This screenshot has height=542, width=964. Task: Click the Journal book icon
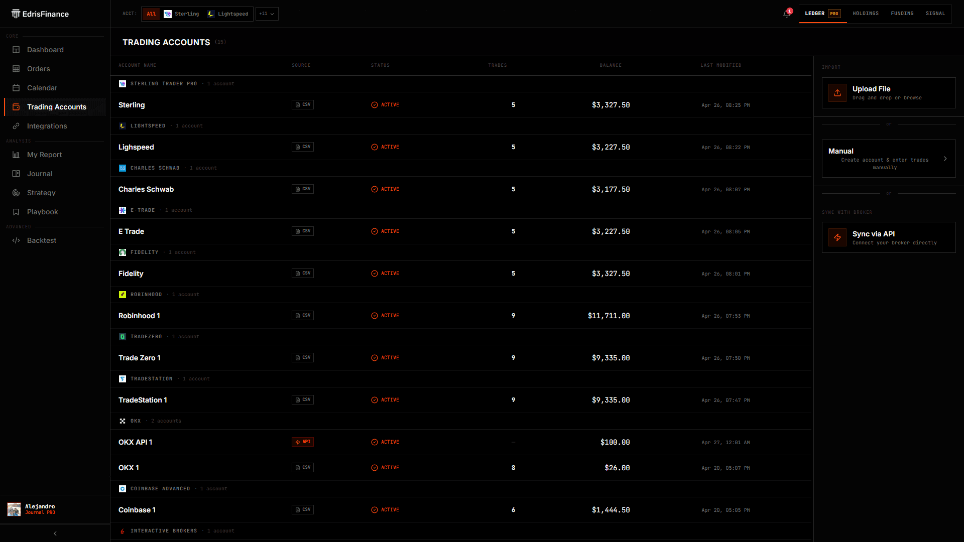[x=16, y=174]
